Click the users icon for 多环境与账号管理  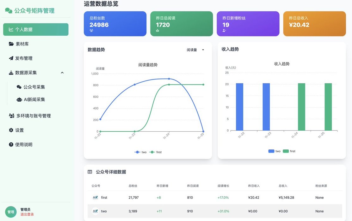point(12,116)
